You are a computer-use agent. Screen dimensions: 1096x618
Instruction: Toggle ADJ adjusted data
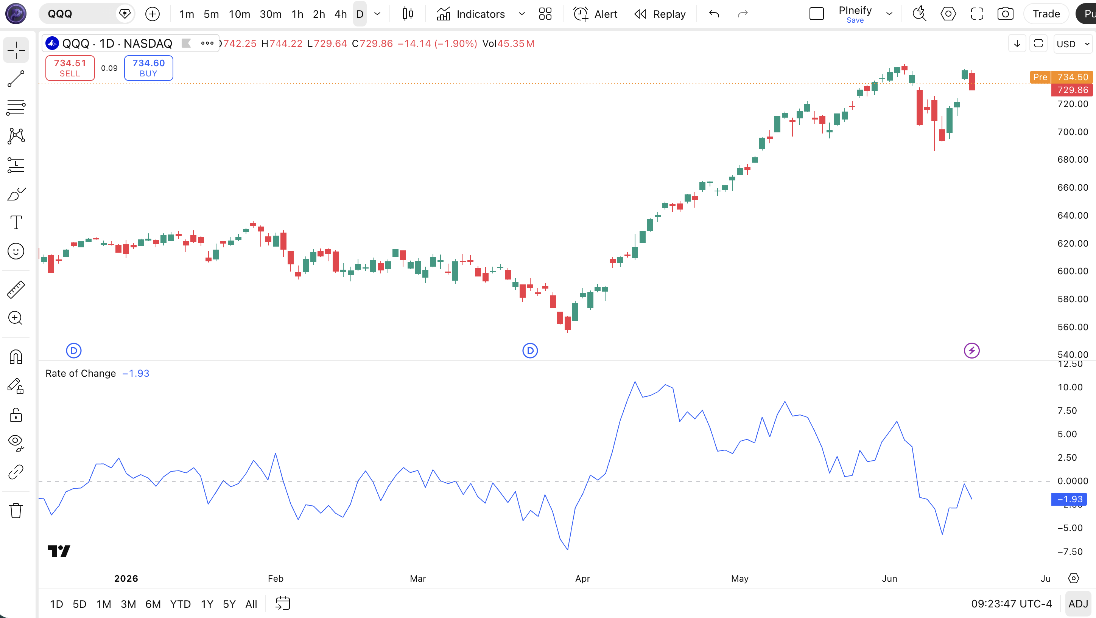[x=1078, y=604]
